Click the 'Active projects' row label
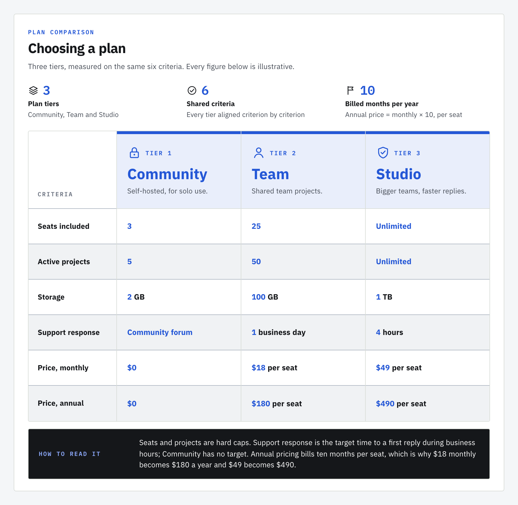Image resolution: width=518 pixels, height=505 pixels. [x=64, y=262]
